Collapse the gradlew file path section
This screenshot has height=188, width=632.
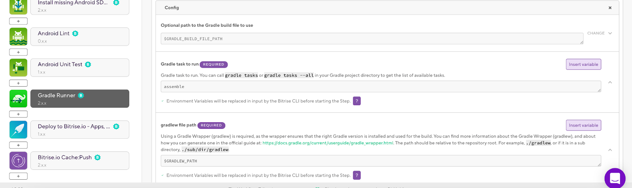pos(610,150)
